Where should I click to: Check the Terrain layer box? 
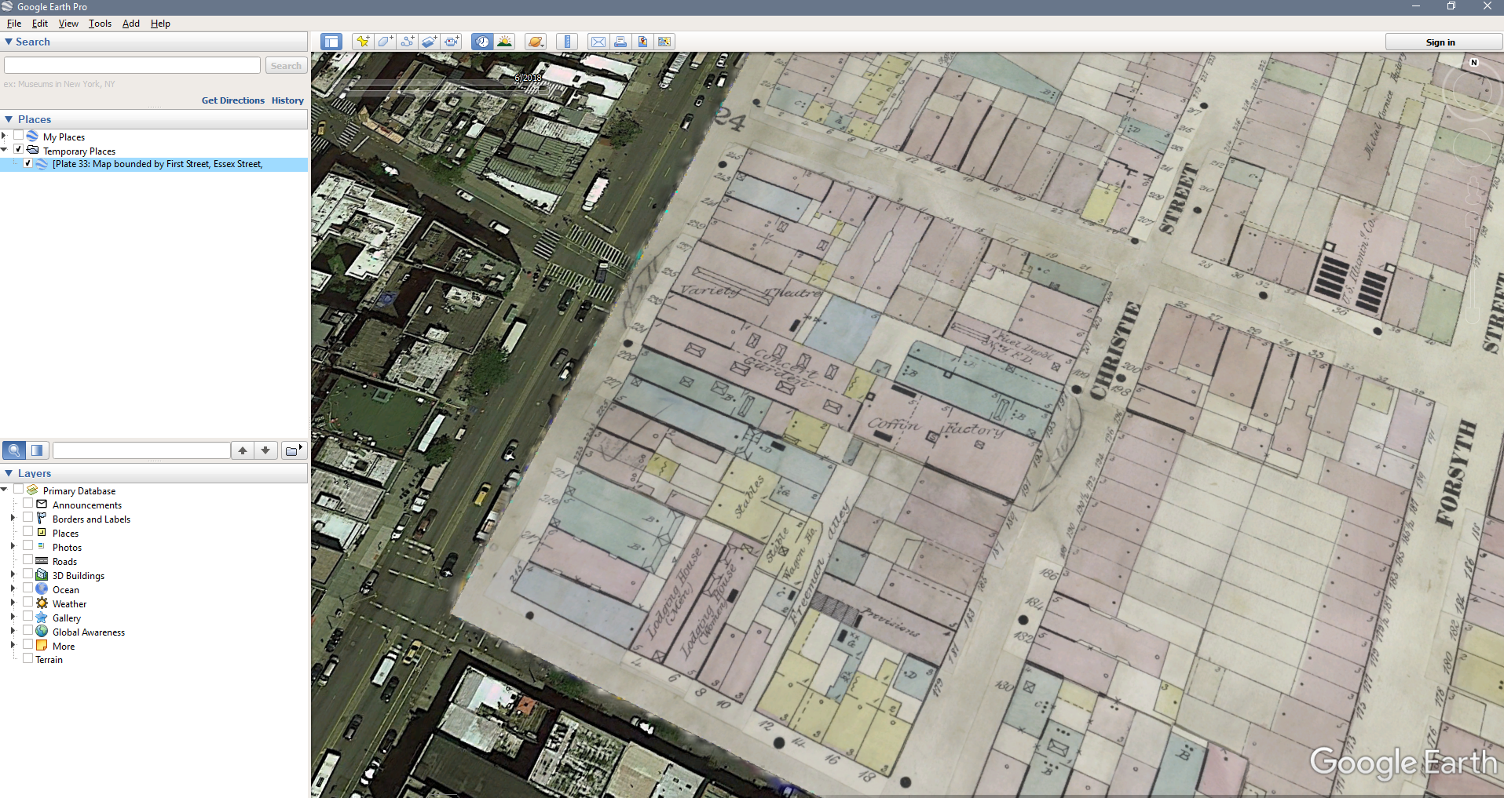coord(28,659)
